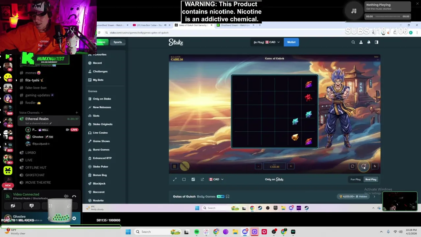Screen dimensions: 421x237
Task: Open Discord fits-tyshi channel
Action: [x=34, y=80]
